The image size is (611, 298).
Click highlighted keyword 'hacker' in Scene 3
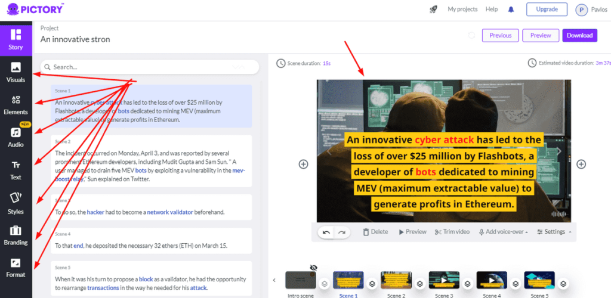(x=95, y=212)
